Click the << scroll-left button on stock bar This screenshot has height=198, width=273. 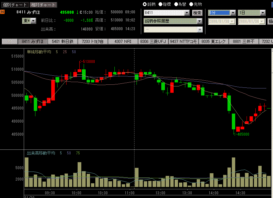pyautogui.click(x=10, y=42)
